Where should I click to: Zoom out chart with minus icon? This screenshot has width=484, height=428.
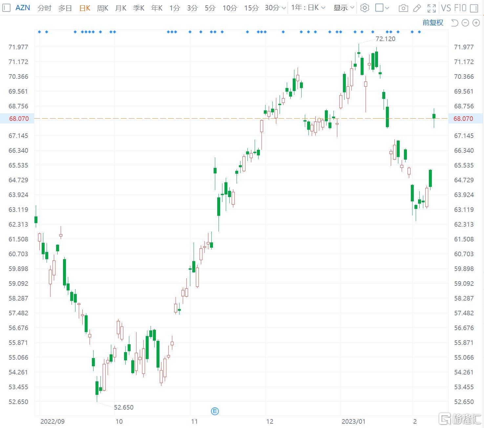pos(465,23)
